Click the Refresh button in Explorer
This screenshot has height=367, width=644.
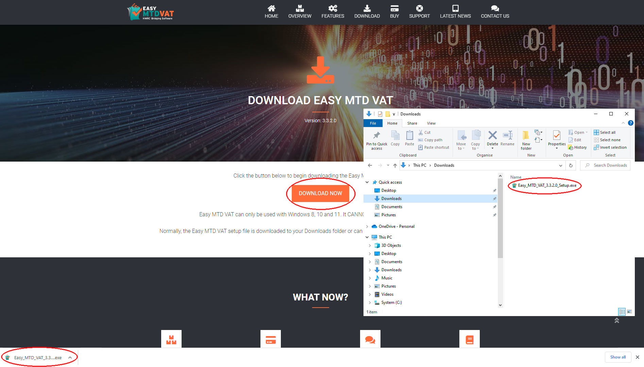click(571, 165)
